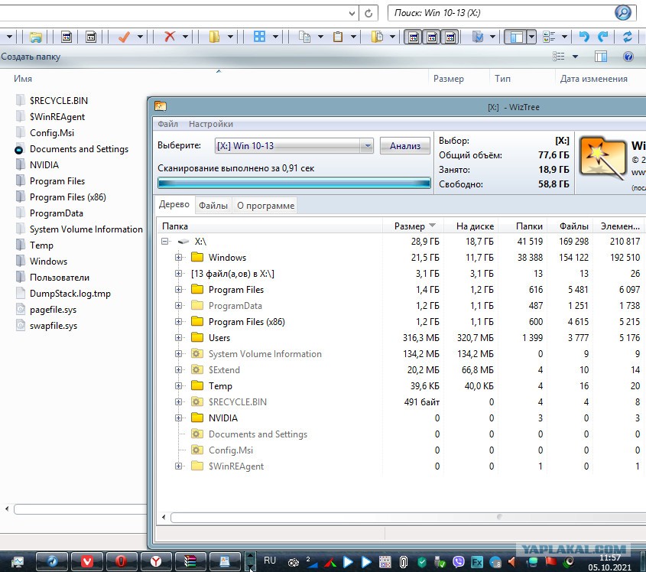646x572 pixels.
Task: Click the RU language indicator
Action: pos(269,561)
